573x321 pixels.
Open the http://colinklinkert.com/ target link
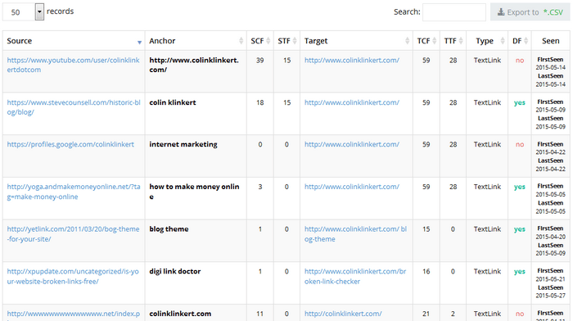(343, 314)
